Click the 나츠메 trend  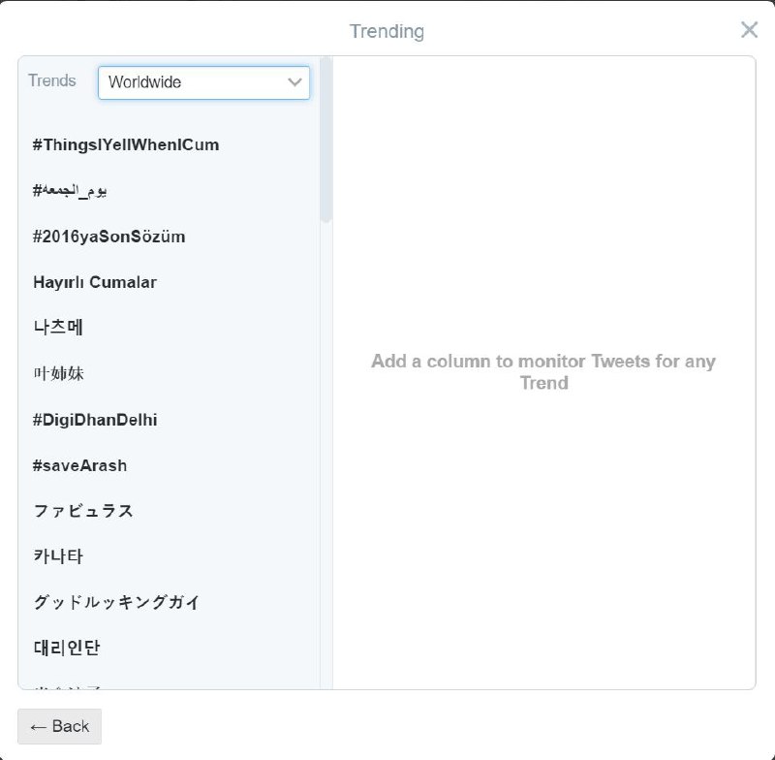click(x=58, y=328)
